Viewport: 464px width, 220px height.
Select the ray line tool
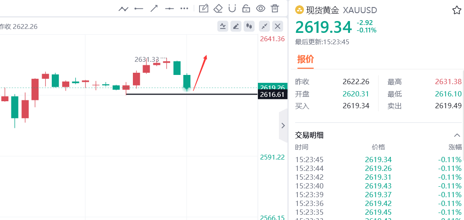pyautogui.click(x=139, y=8)
